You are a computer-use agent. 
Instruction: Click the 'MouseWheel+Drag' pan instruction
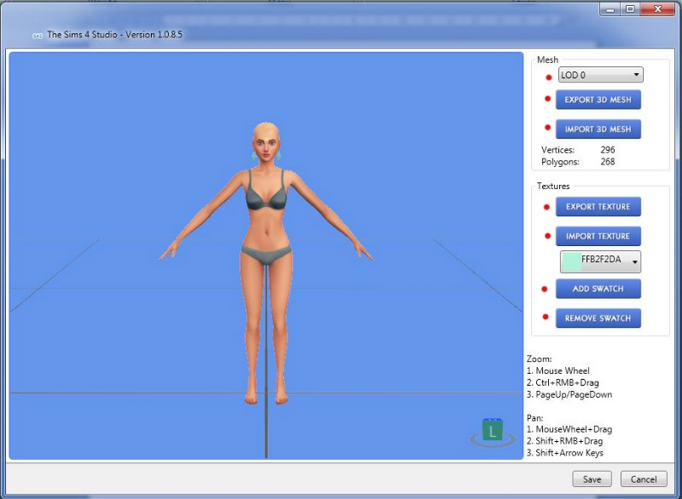coord(574,429)
